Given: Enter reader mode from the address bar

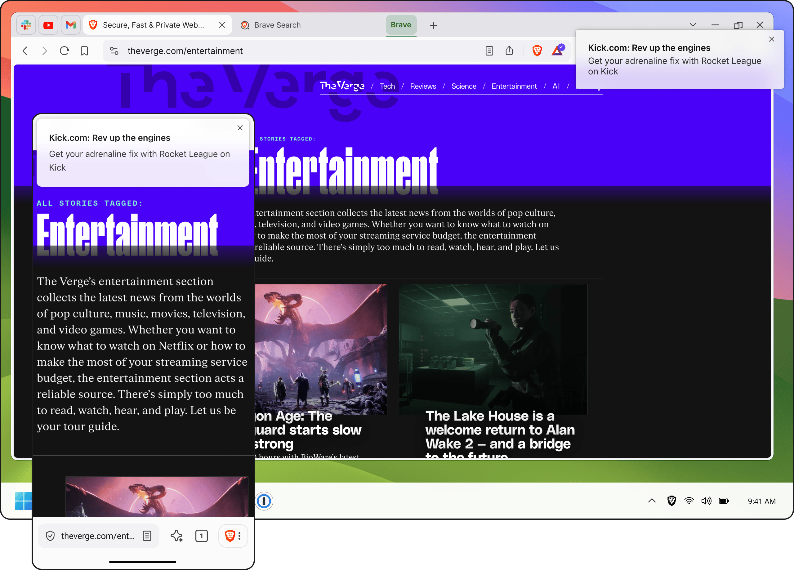Looking at the screenshot, I should pos(489,51).
